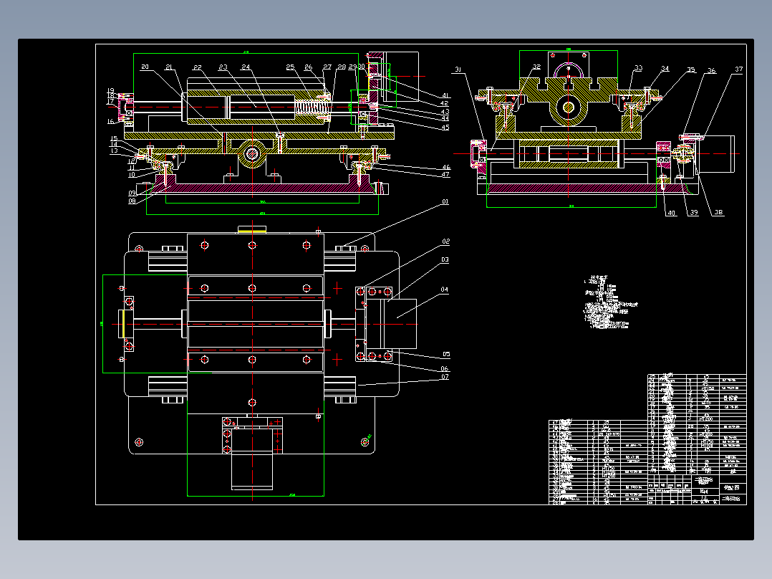Select part callout label 21

click(x=169, y=67)
